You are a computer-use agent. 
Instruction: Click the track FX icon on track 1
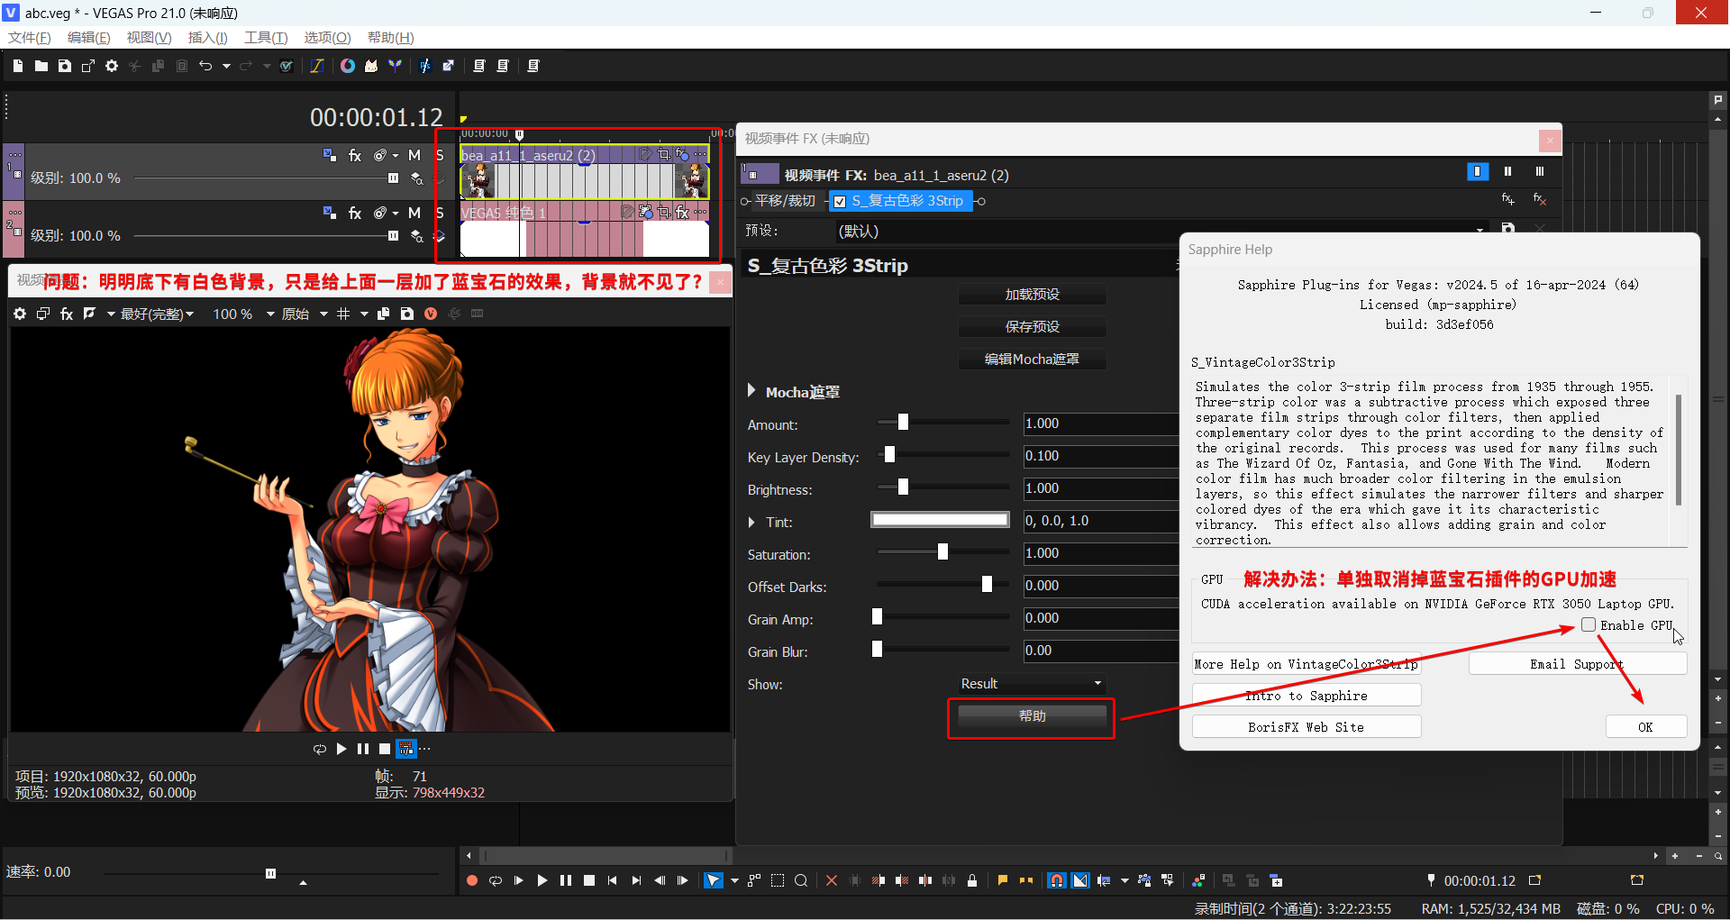pyautogui.click(x=355, y=156)
